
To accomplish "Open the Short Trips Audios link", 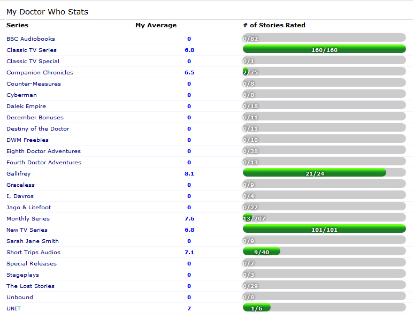I will [34, 252].
